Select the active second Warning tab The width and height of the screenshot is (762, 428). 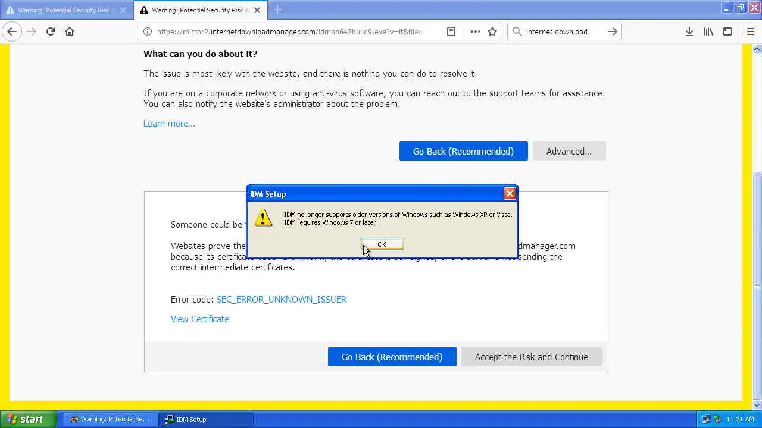[x=200, y=10]
